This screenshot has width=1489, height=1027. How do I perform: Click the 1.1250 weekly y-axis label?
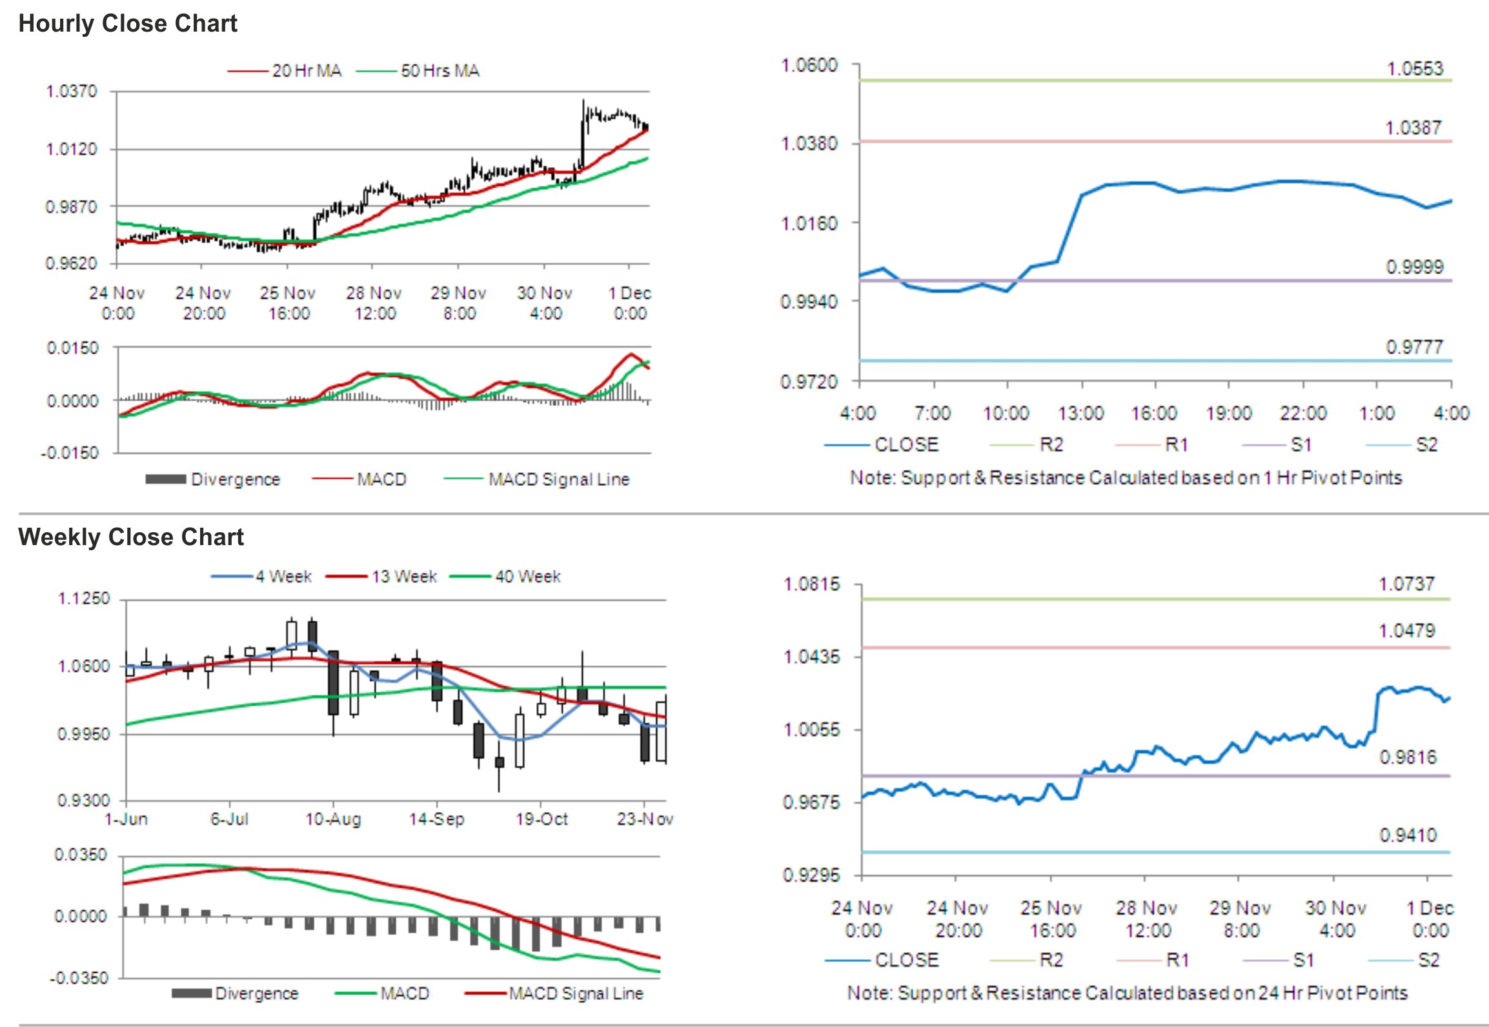84,599
